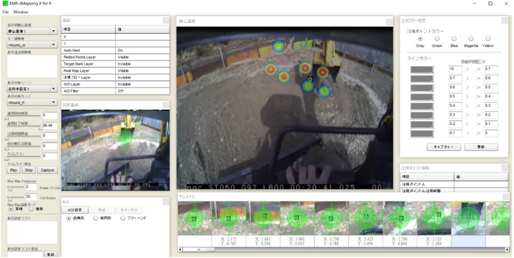This screenshot has height=258, width=514.
Task: Click the corner button of the AOI panel
Action: tap(166, 201)
